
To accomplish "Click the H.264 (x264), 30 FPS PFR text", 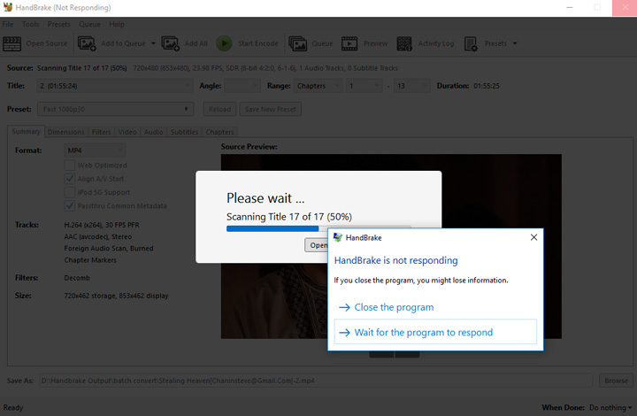I will click(x=102, y=225).
